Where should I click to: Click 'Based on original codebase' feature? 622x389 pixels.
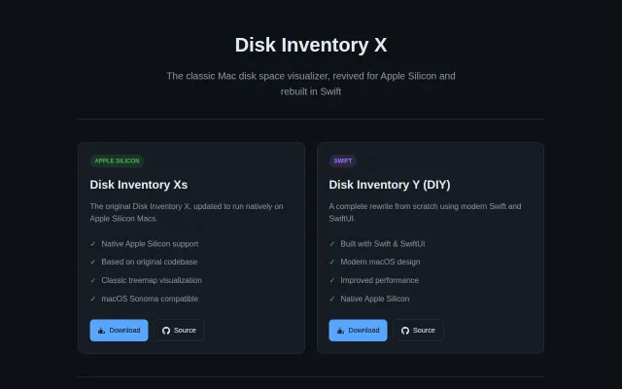pos(150,262)
